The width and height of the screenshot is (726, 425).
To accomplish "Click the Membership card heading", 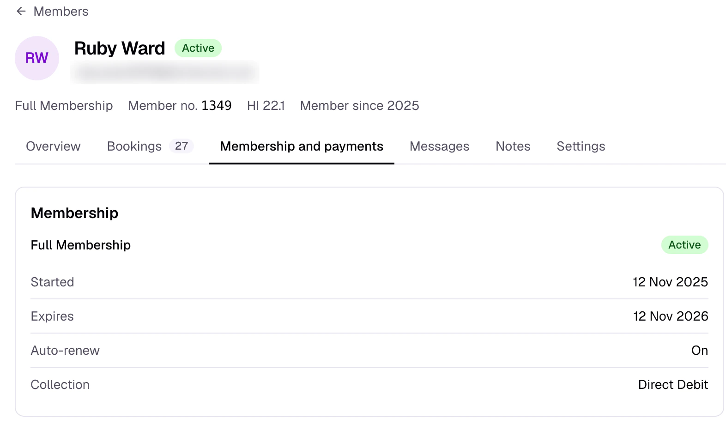I will (x=74, y=213).
